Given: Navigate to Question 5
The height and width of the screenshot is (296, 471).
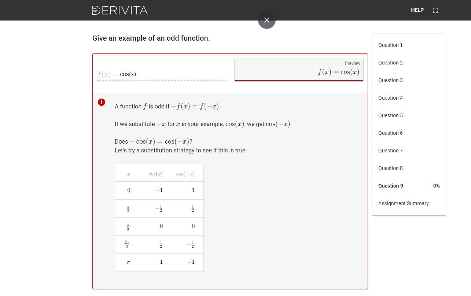Looking at the screenshot, I should click(390, 115).
